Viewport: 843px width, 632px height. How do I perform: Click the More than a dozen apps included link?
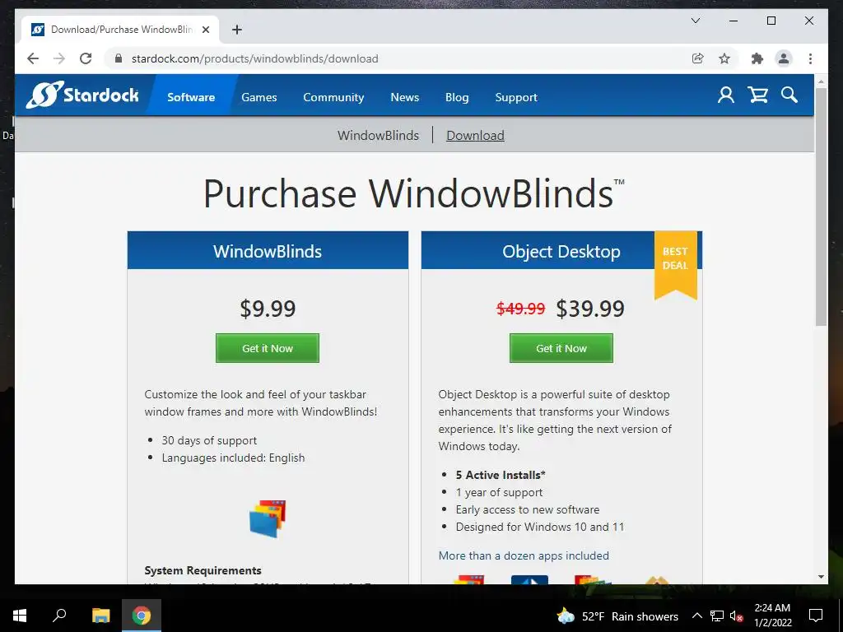(x=524, y=555)
